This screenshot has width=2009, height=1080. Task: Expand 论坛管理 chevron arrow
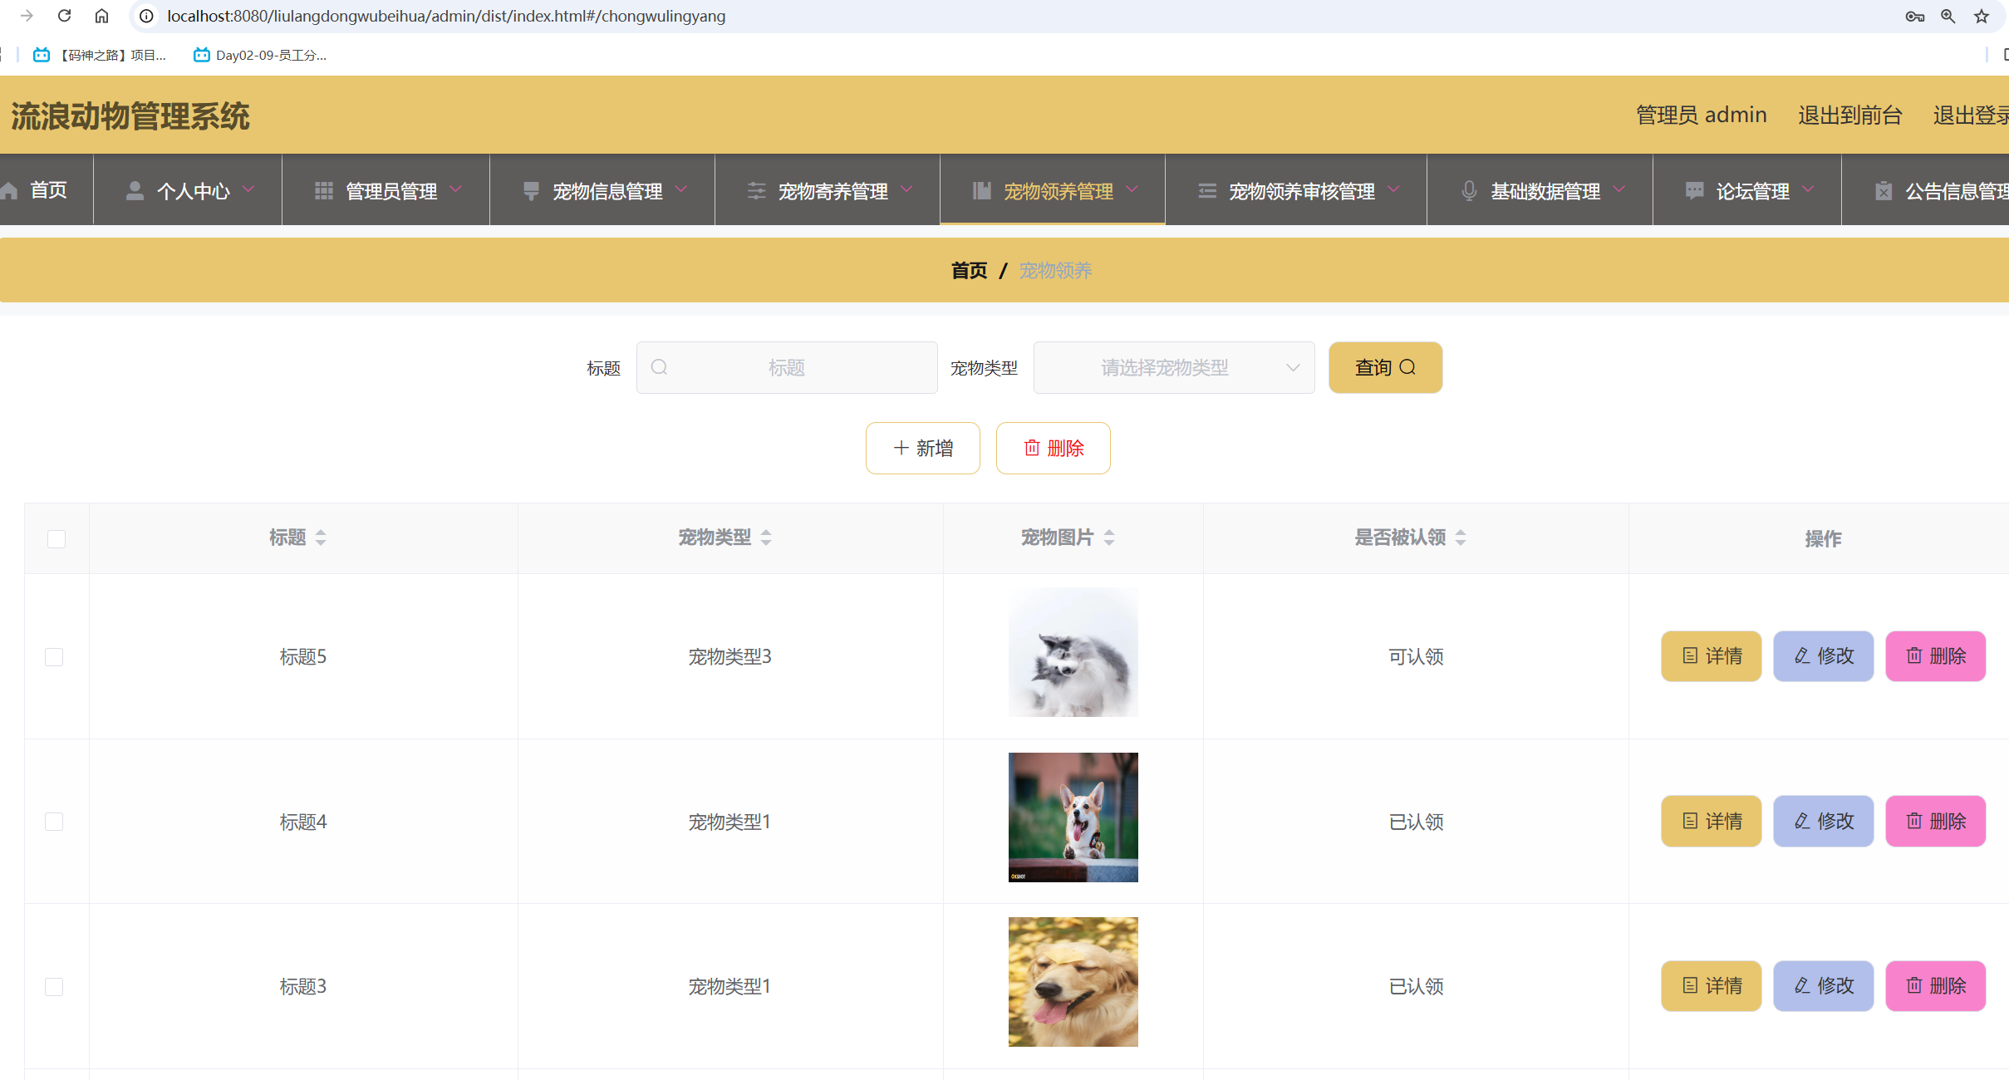click(1808, 189)
